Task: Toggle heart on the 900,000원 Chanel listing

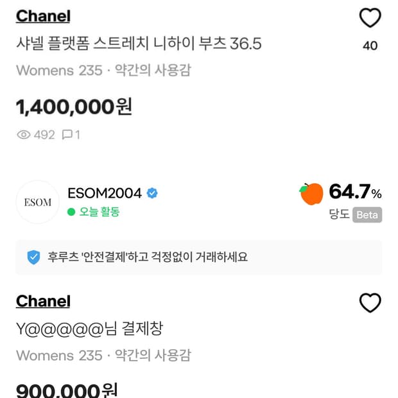Action: (x=370, y=303)
